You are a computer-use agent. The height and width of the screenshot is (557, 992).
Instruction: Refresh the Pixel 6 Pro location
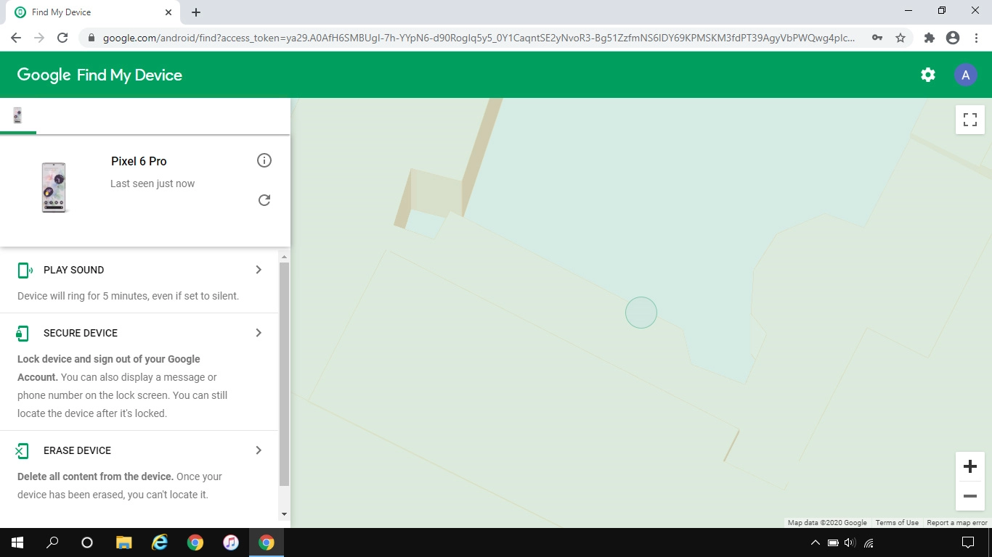(264, 200)
